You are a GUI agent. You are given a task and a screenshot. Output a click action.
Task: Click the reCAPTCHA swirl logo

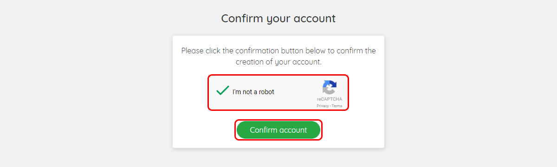(x=329, y=88)
